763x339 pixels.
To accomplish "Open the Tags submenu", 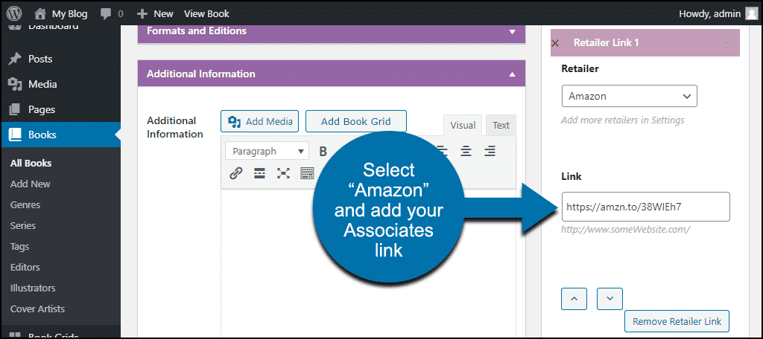I will [x=19, y=247].
